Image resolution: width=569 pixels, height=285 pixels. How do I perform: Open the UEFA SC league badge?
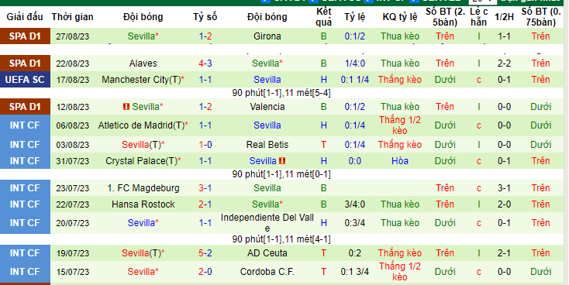[x=25, y=80]
